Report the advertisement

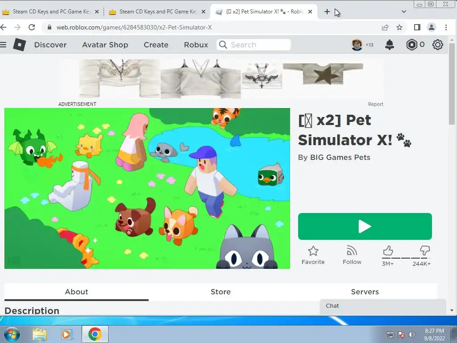click(375, 104)
